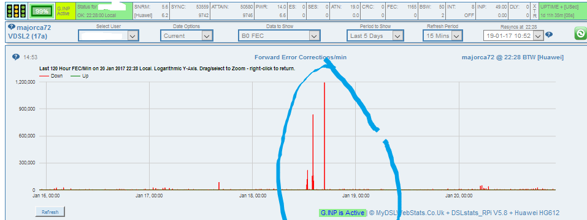Click the help icon beside 14:53 on graph
This screenshot has height=220, width=587.
[x=16, y=57]
